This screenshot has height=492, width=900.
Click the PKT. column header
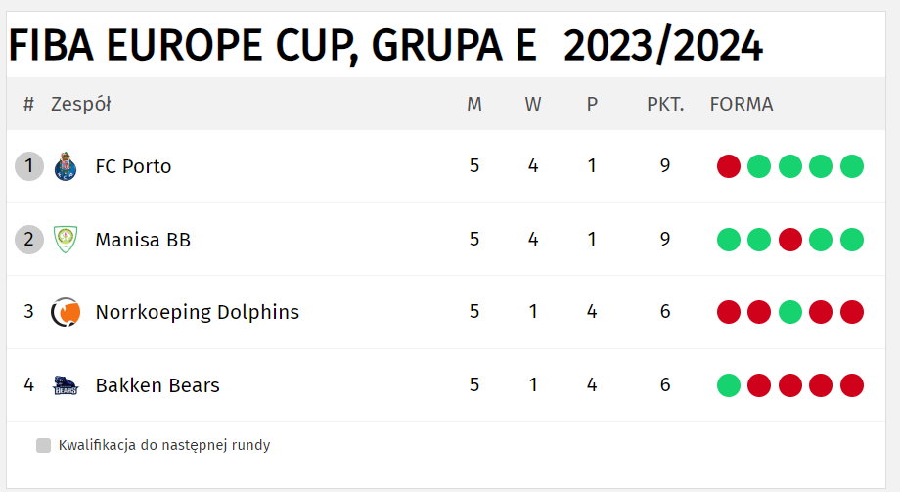(x=665, y=104)
